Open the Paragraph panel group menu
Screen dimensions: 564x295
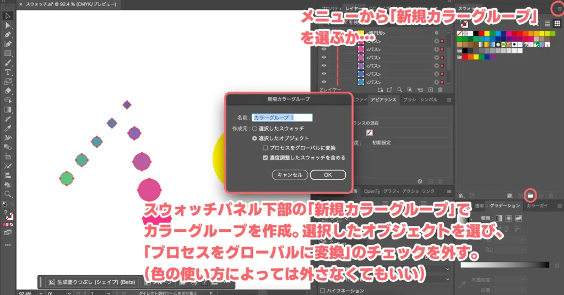click(x=449, y=192)
